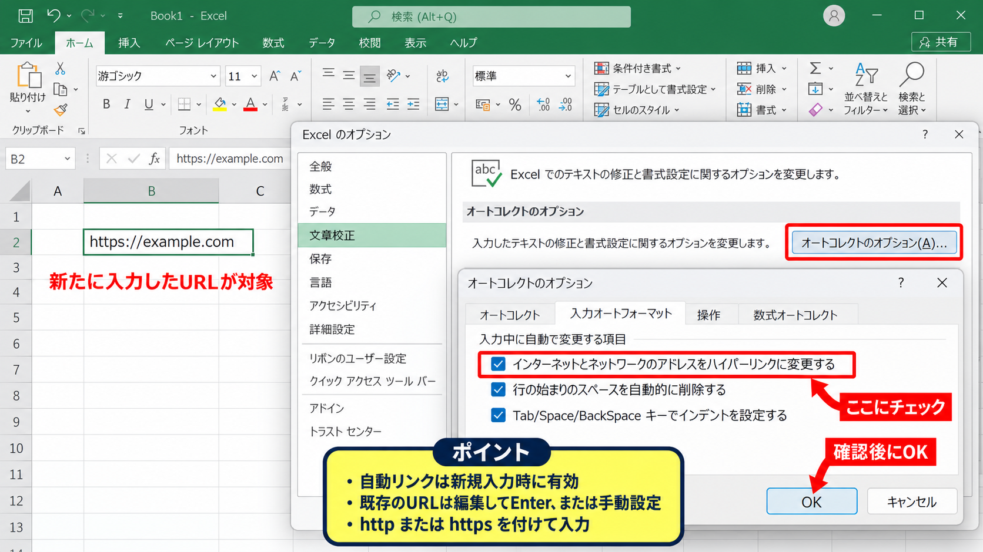Click the AutoSum sigma icon
The image size is (983, 552).
815,68
